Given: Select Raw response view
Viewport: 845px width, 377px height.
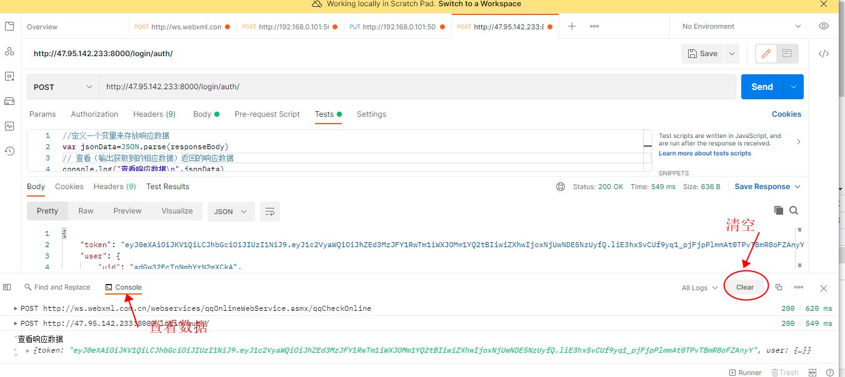Looking at the screenshot, I should point(86,211).
